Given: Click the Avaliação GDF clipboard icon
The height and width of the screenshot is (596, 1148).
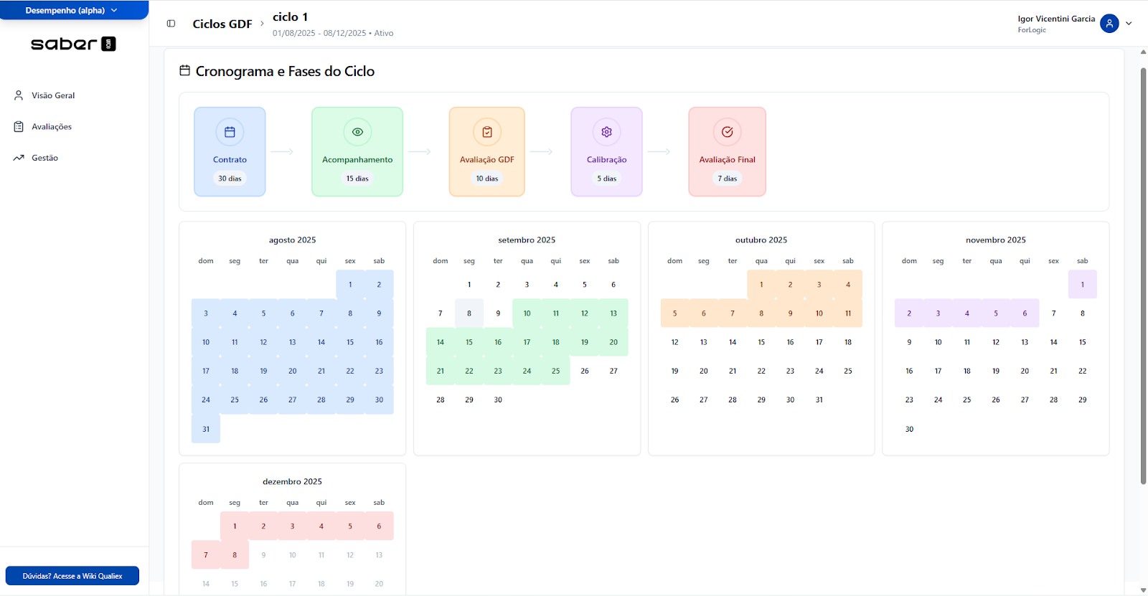Looking at the screenshot, I should [x=487, y=132].
